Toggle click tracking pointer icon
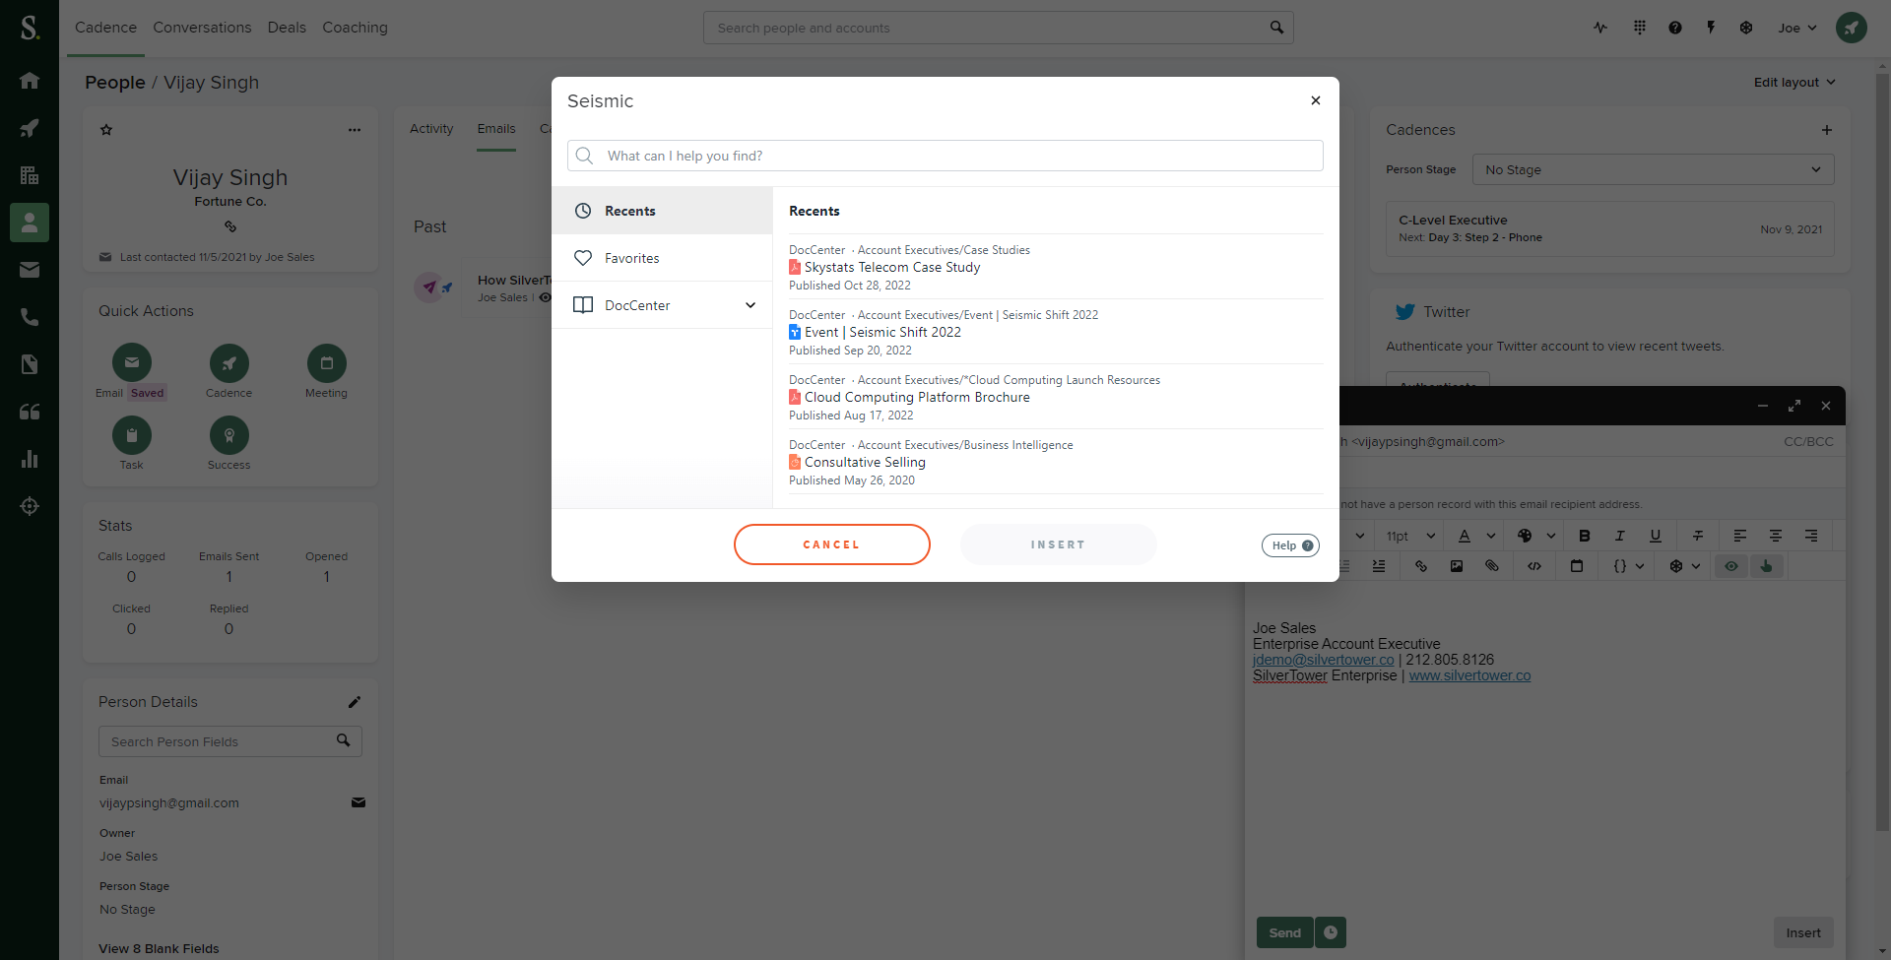 (1767, 566)
